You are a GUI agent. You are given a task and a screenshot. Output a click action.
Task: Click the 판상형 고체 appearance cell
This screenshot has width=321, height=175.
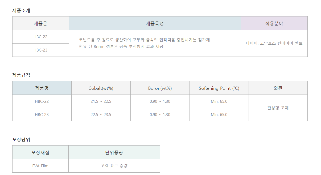tap(278, 108)
